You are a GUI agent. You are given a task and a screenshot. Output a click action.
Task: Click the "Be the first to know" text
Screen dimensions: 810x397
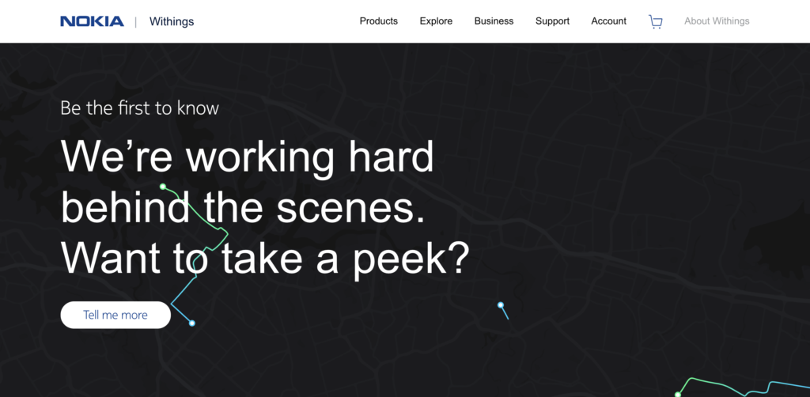(139, 108)
